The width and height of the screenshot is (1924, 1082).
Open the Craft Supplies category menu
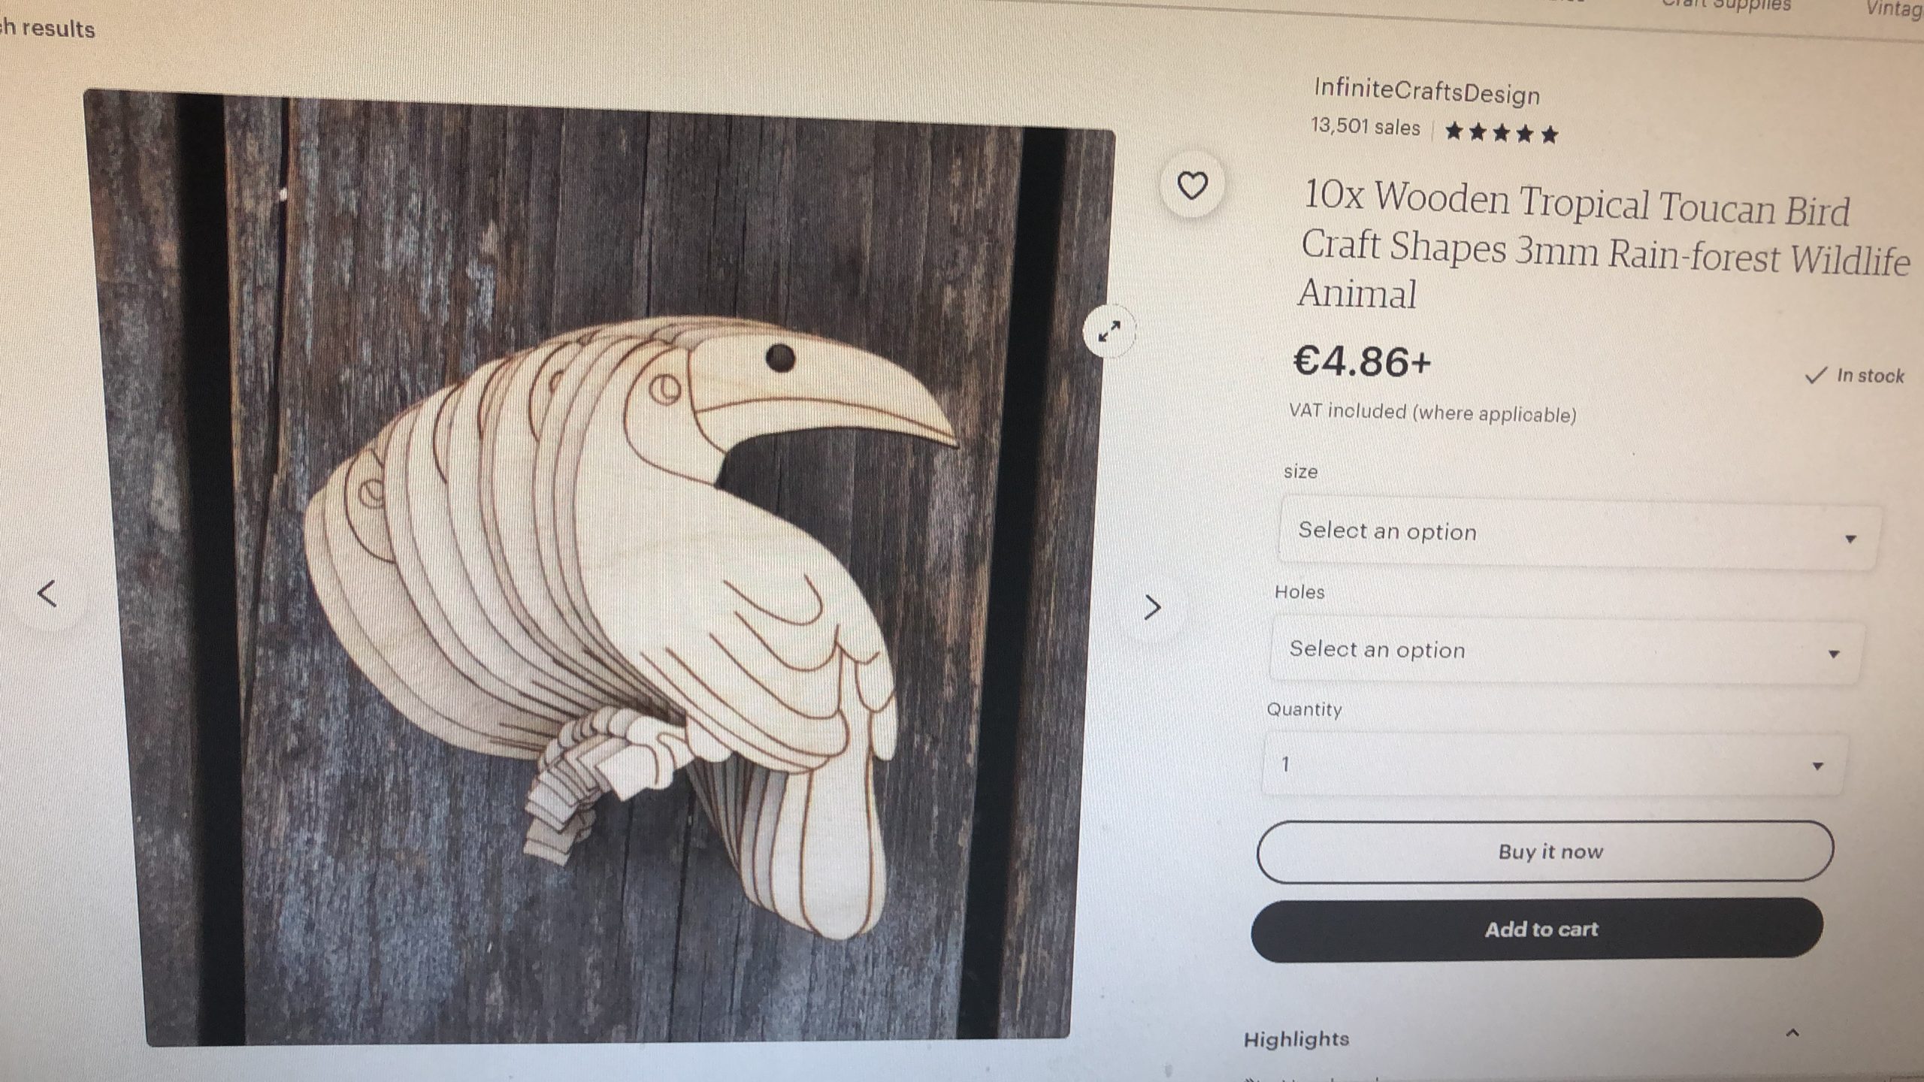click(1726, 5)
